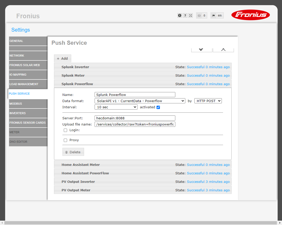Click PV Output Inverter state link
The width and height of the screenshot is (282, 225).
[208, 182]
